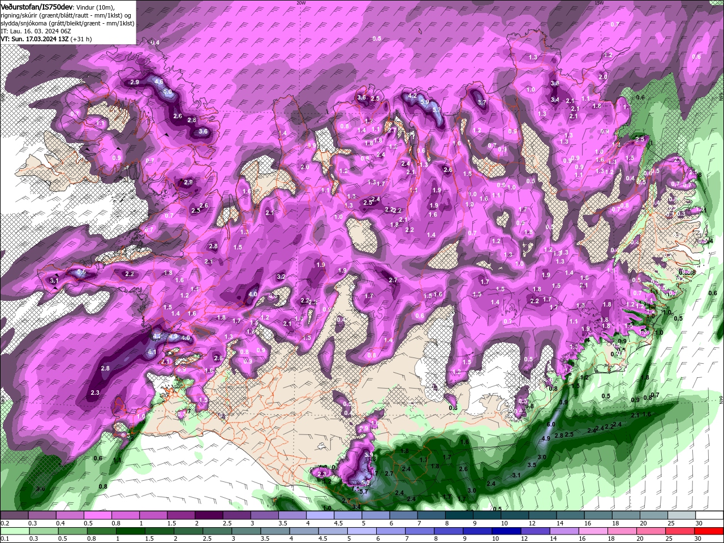The width and height of the screenshot is (724, 543).
Task: Click the '4.2' snowfall value on the map
Action: click(x=412, y=96)
